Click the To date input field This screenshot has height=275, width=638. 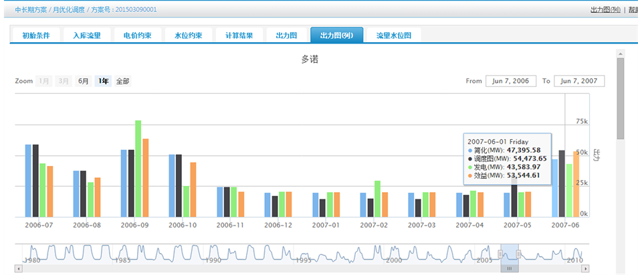[579, 81]
